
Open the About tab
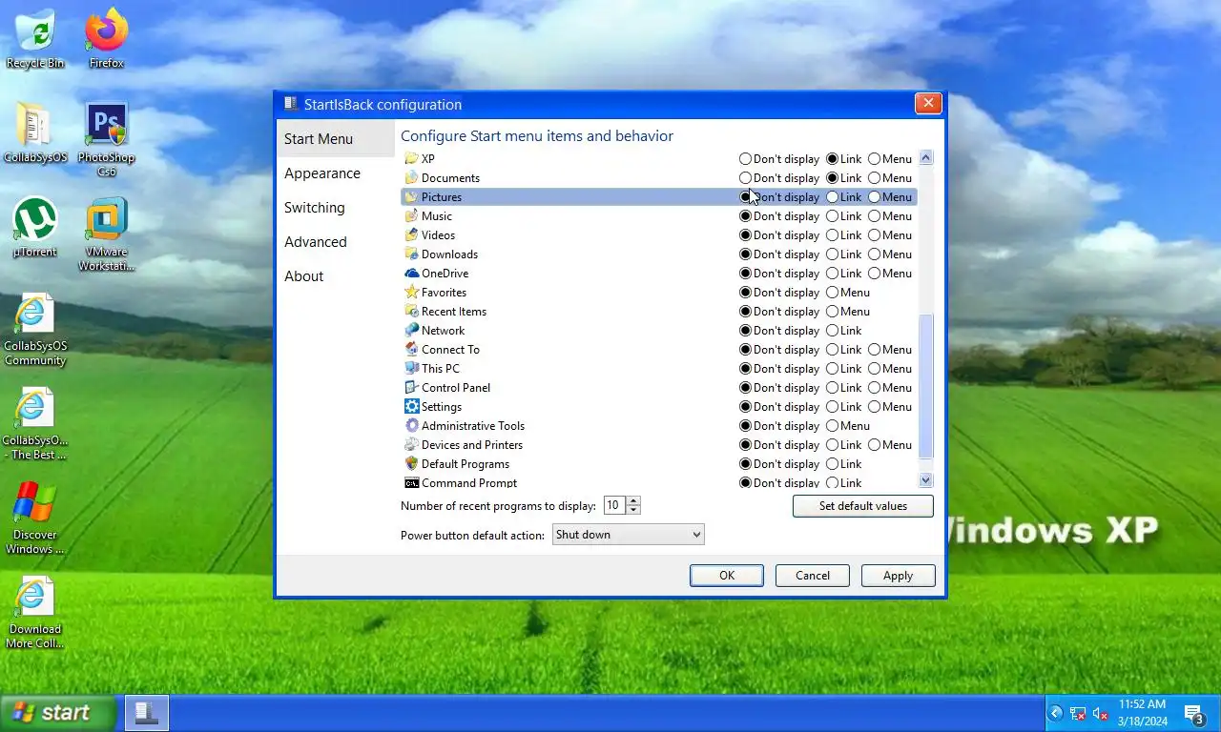click(304, 276)
